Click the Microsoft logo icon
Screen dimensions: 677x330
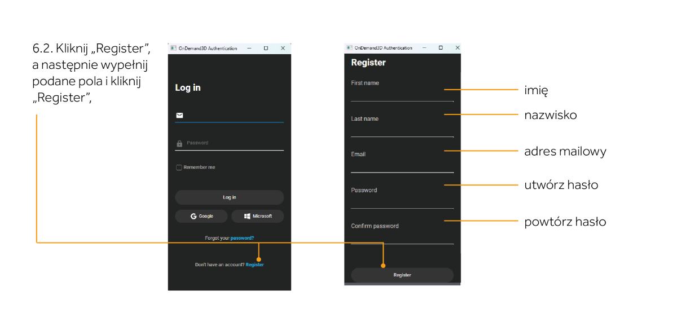(248, 216)
